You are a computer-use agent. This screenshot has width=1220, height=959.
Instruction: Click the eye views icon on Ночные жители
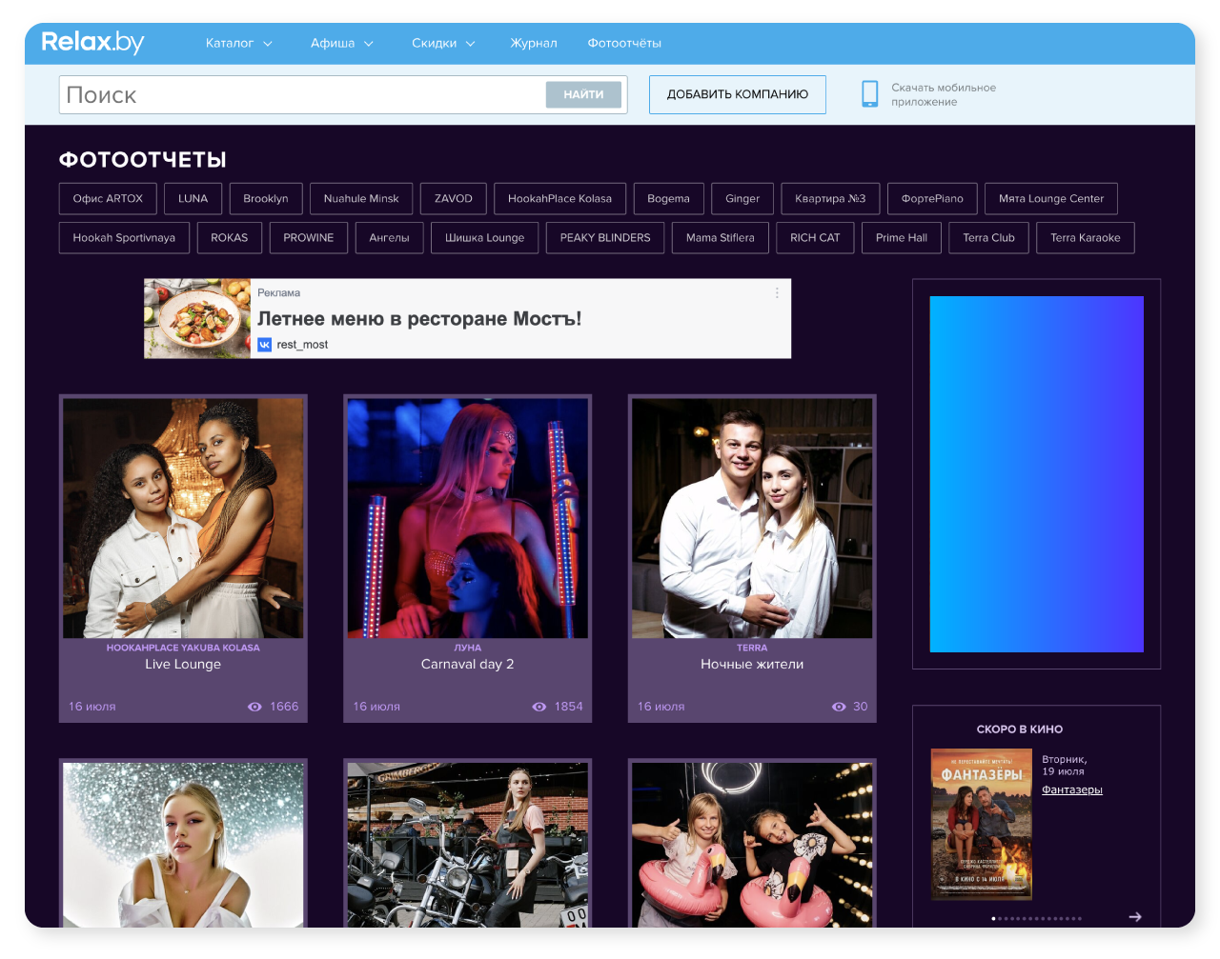[x=839, y=707]
